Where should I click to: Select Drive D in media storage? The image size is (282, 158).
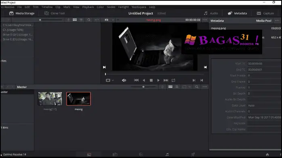(x=18, y=34)
